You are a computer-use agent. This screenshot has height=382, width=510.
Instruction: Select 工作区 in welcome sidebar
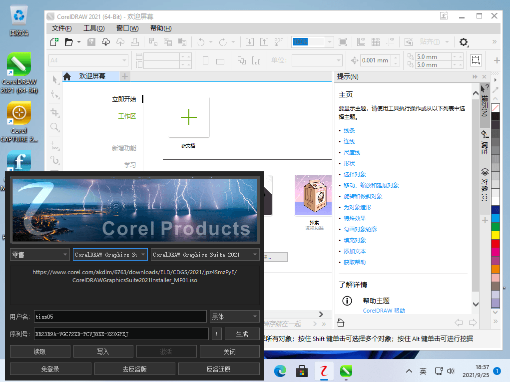click(127, 116)
